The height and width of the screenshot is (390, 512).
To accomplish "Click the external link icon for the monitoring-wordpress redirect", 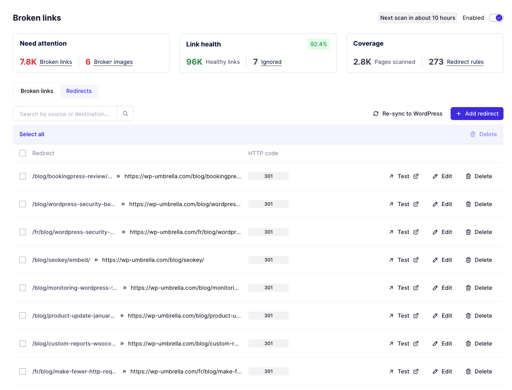I will 416,288.
